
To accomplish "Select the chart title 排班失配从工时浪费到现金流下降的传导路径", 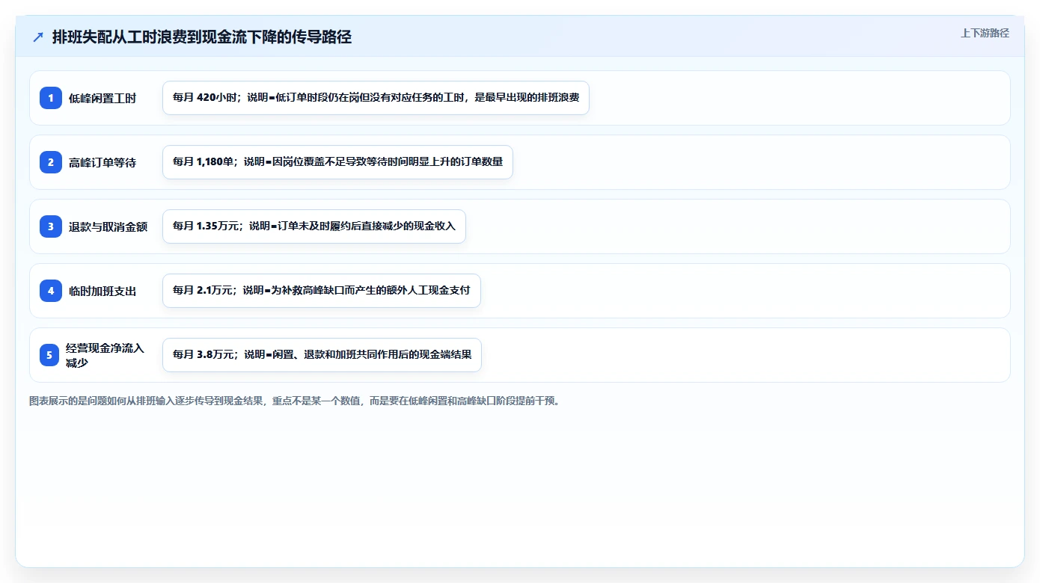I will tap(202, 37).
